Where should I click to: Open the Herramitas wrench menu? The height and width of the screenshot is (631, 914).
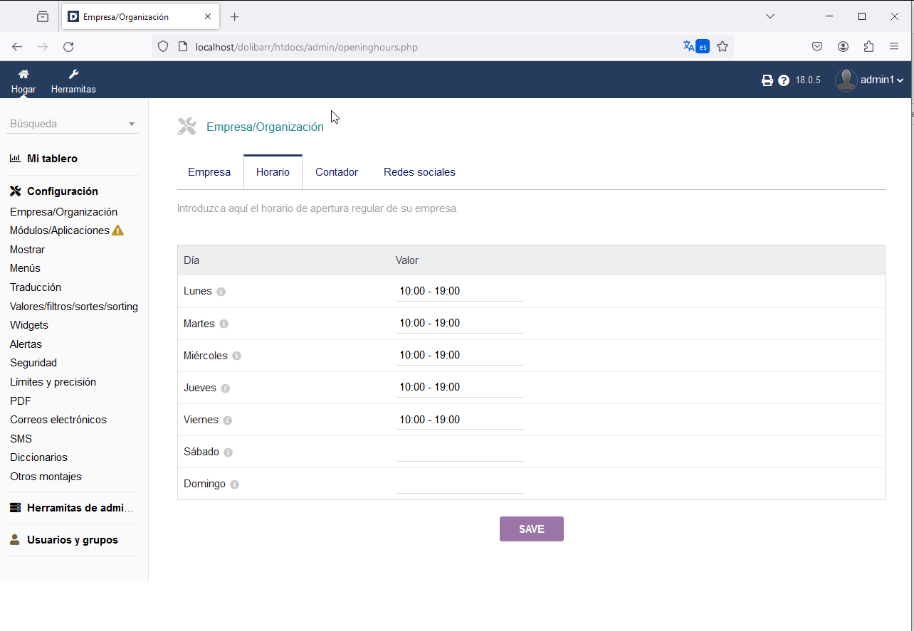tap(73, 75)
